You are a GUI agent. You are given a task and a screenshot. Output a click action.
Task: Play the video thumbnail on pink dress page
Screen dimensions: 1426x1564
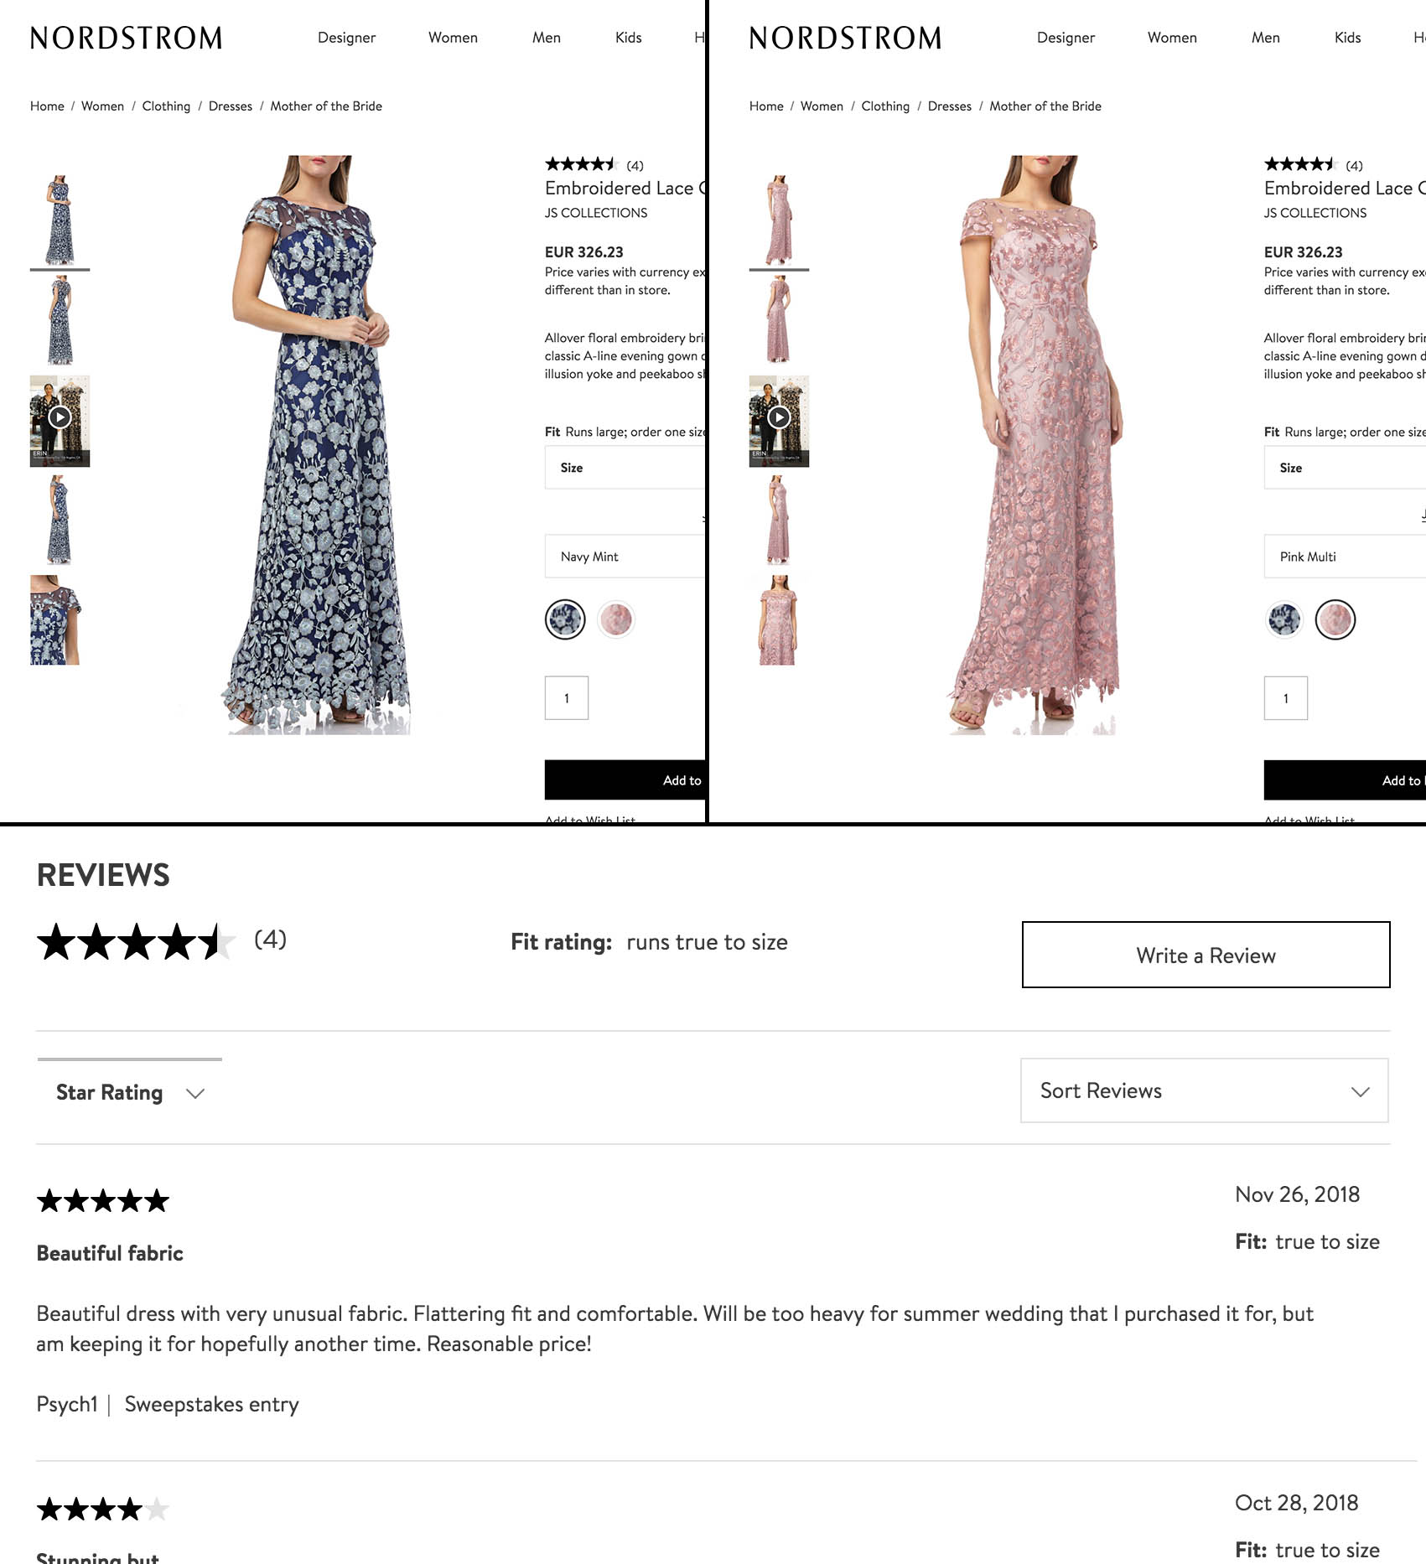coord(779,417)
